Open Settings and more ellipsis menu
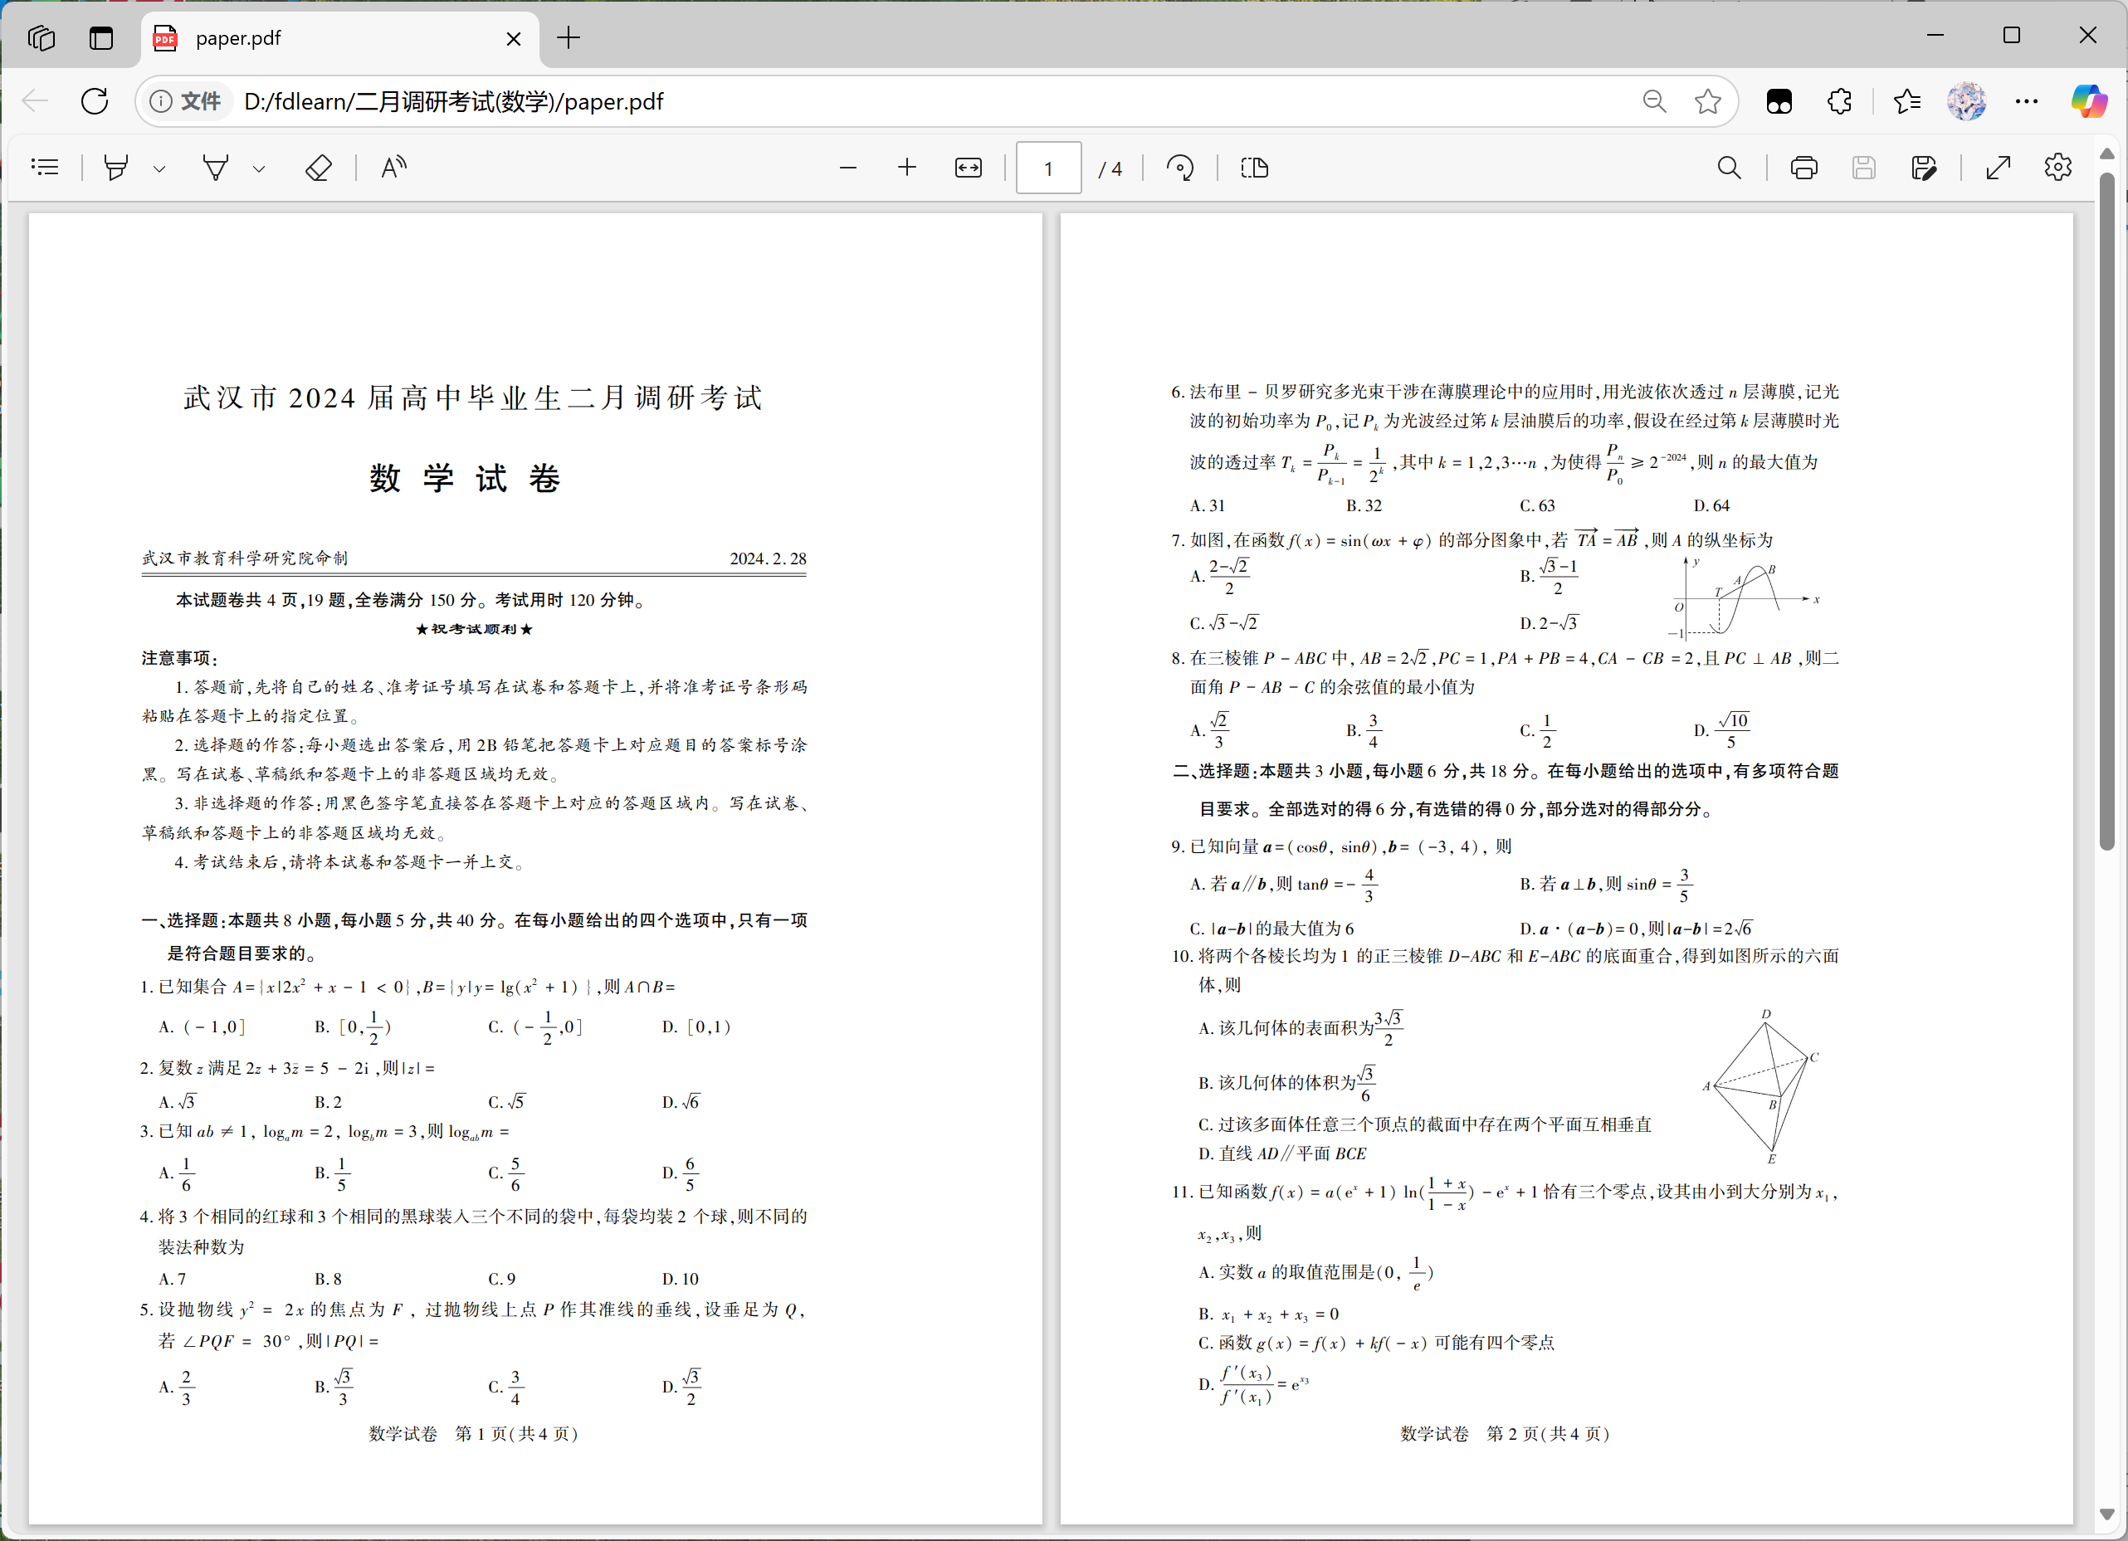Screen dimensions: 2128x1541 [2027, 101]
